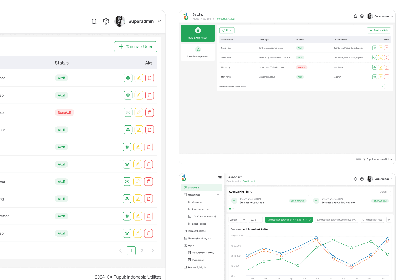
Task: Open the settings gear in the top bar
Action: click(x=106, y=21)
